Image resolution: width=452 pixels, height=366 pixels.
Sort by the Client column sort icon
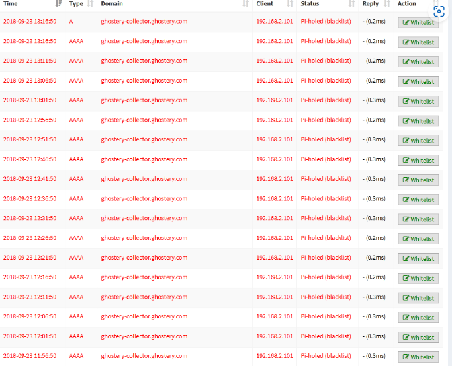(x=290, y=3)
